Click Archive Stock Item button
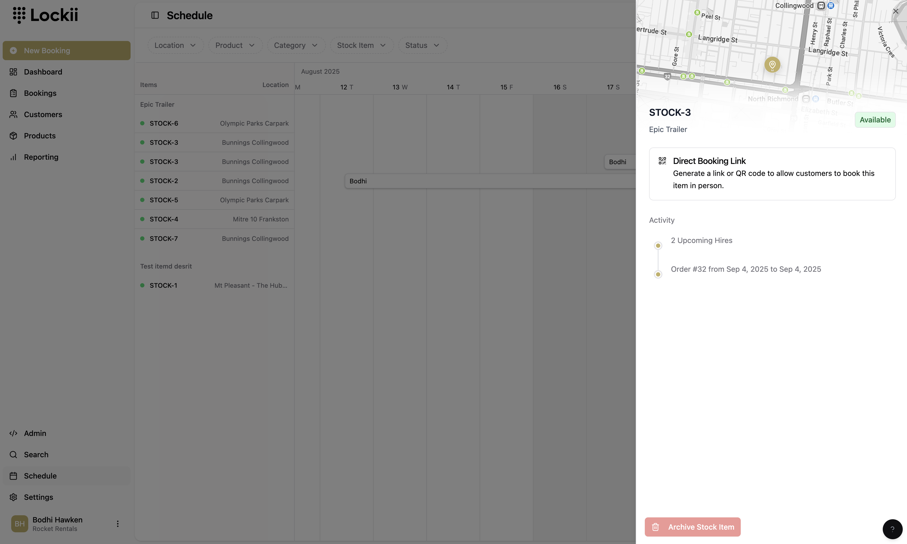Viewport: 907px width, 544px height. click(692, 527)
